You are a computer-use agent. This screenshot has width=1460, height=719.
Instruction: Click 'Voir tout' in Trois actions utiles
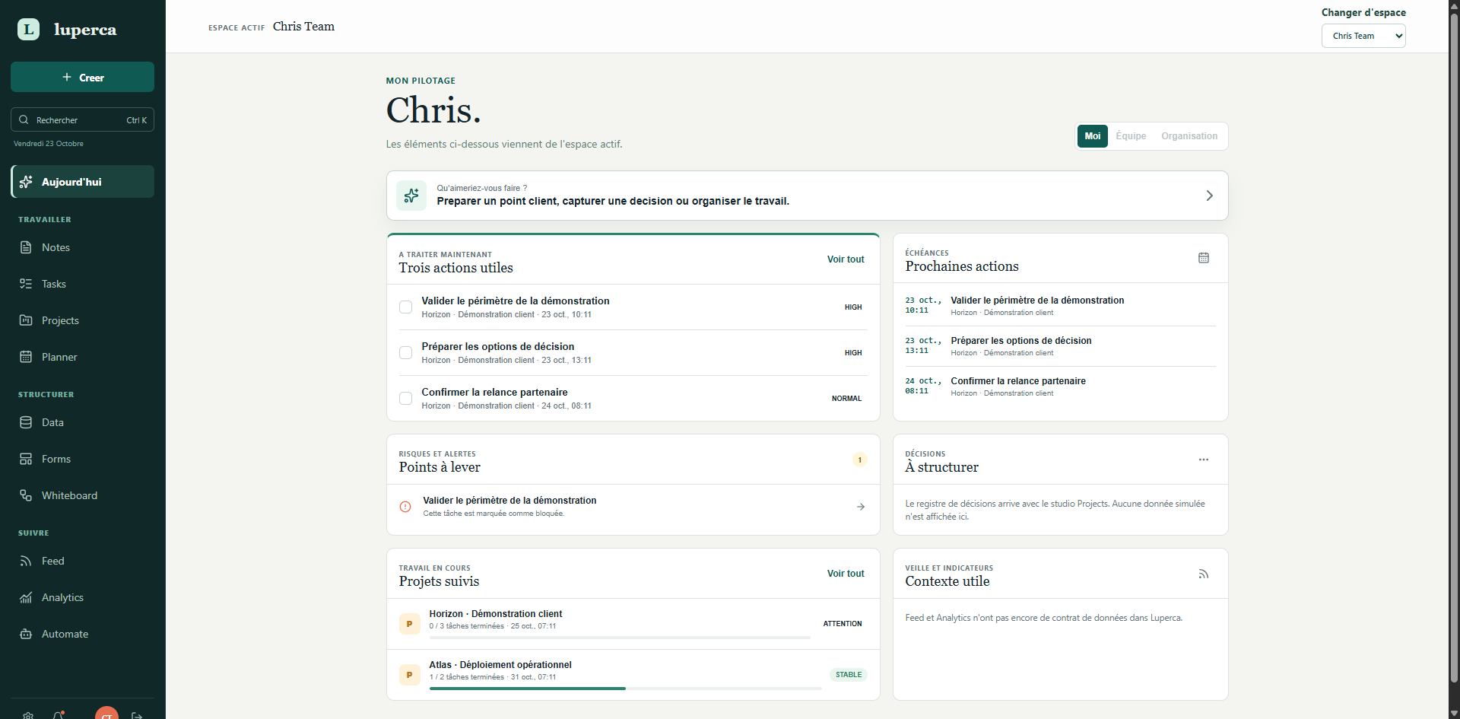click(x=846, y=259)
